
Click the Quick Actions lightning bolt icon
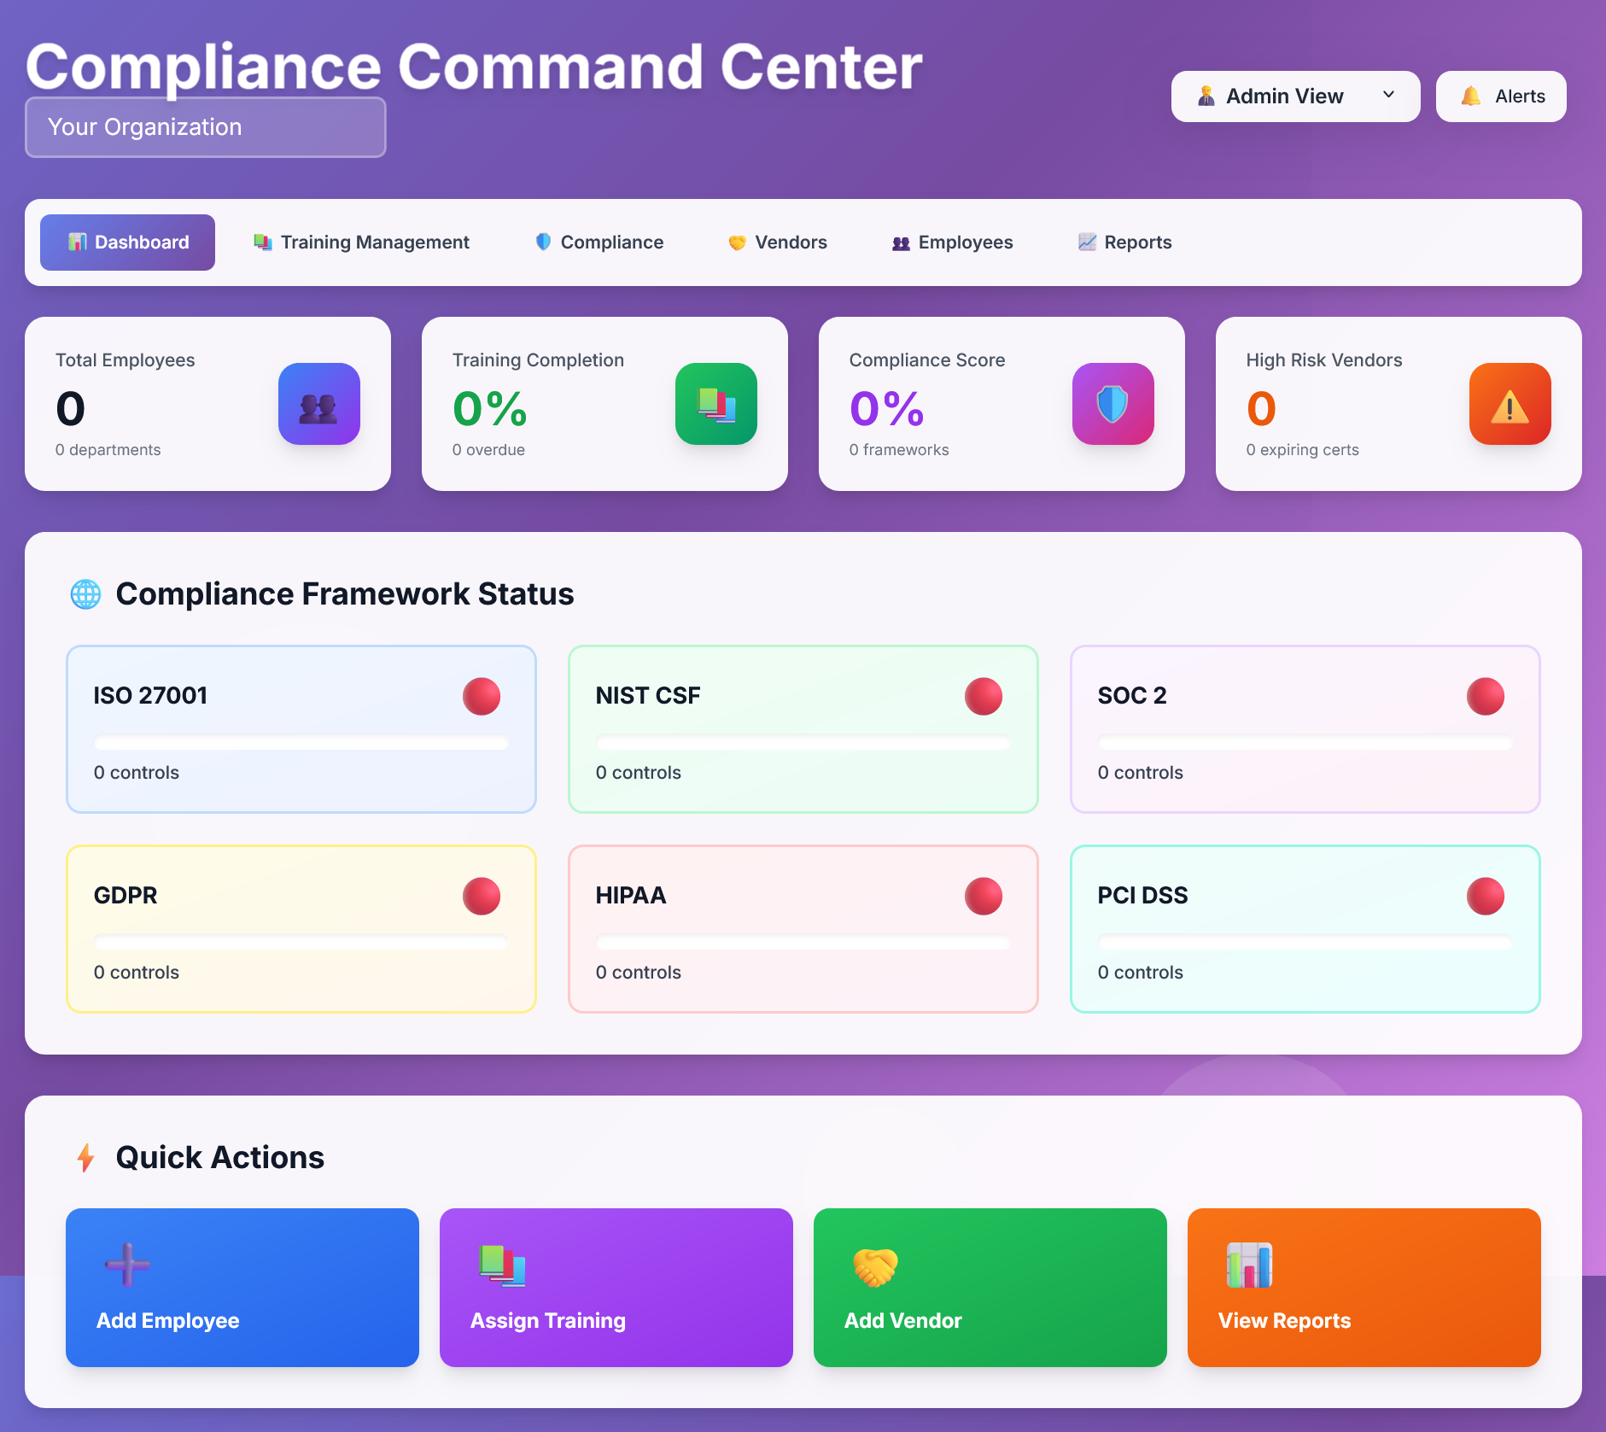85,1157
